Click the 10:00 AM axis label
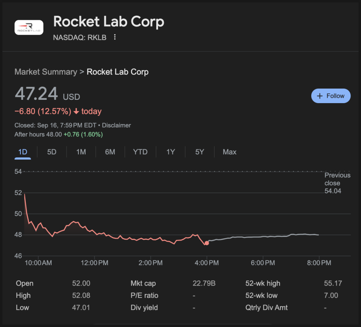 coord(38,263)
